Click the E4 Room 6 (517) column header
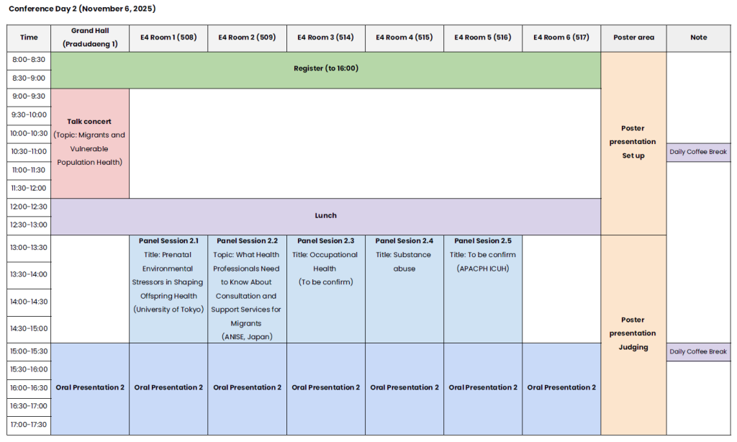Screen dimensions: 737x442 [x=561, y=37]
